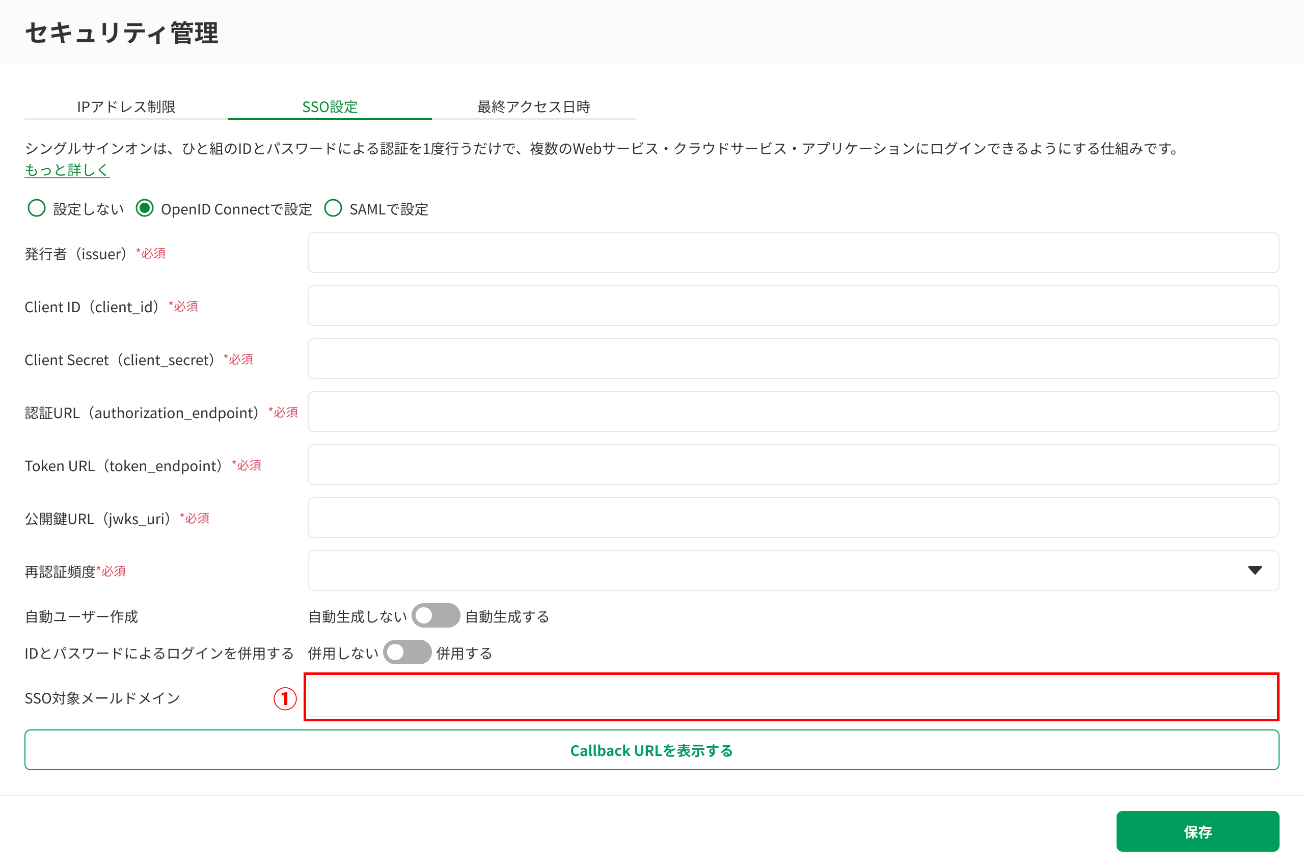The width and height of the screenshot is (1304, 868).
Task: Click the 自動生成しない label text
Action: (x=358, y=616)
